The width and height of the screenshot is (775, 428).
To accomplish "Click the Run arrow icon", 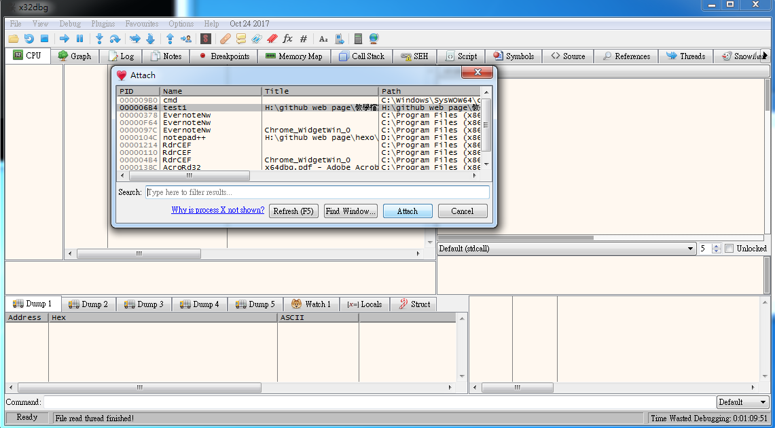I will 65,39.
